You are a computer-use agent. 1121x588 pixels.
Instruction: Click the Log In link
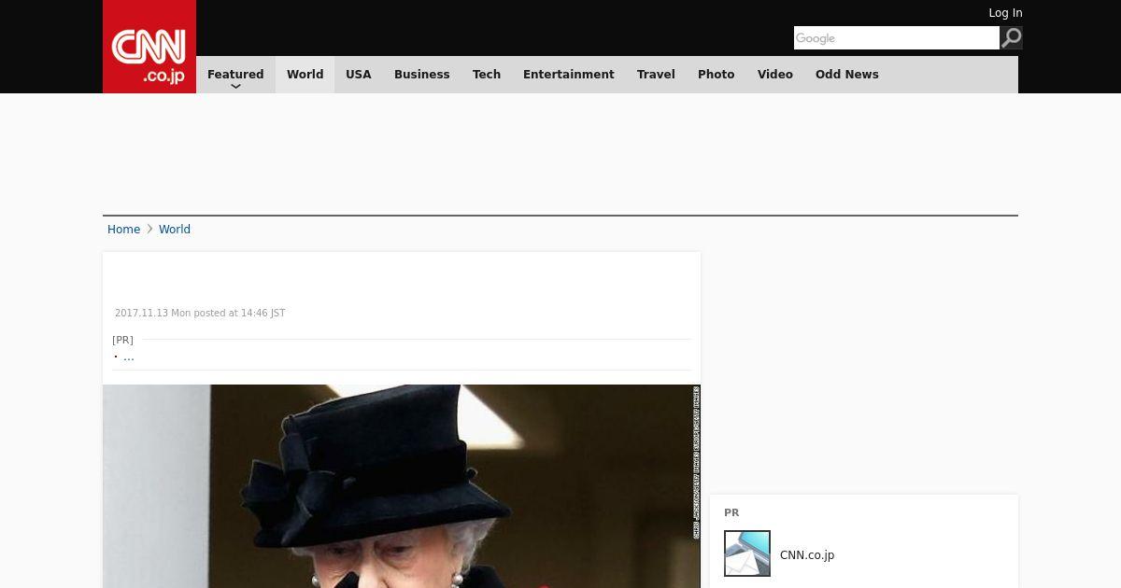pyautogui.click(x=1005, y=13)
